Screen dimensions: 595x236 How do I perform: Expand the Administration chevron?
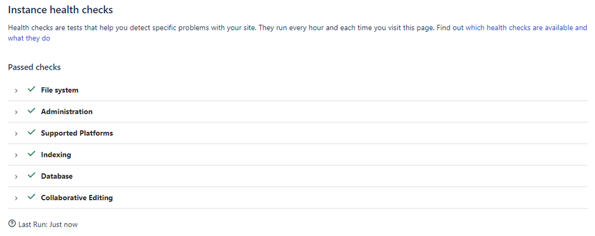tap(16, 112)
